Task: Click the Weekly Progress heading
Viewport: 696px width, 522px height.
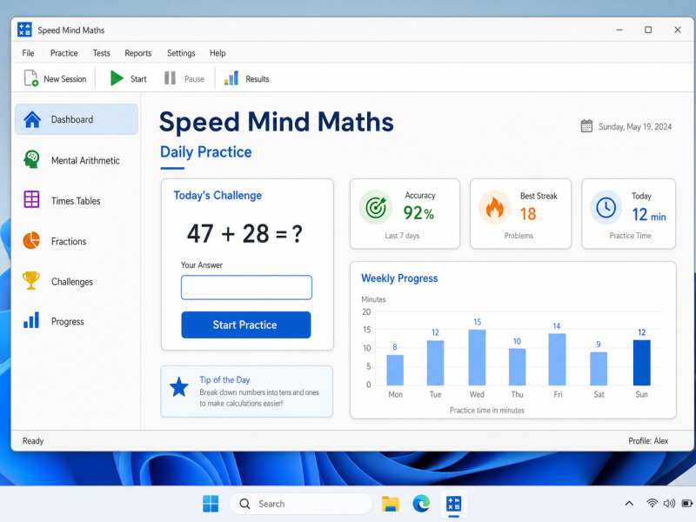Action: click(x=399, y=278)
